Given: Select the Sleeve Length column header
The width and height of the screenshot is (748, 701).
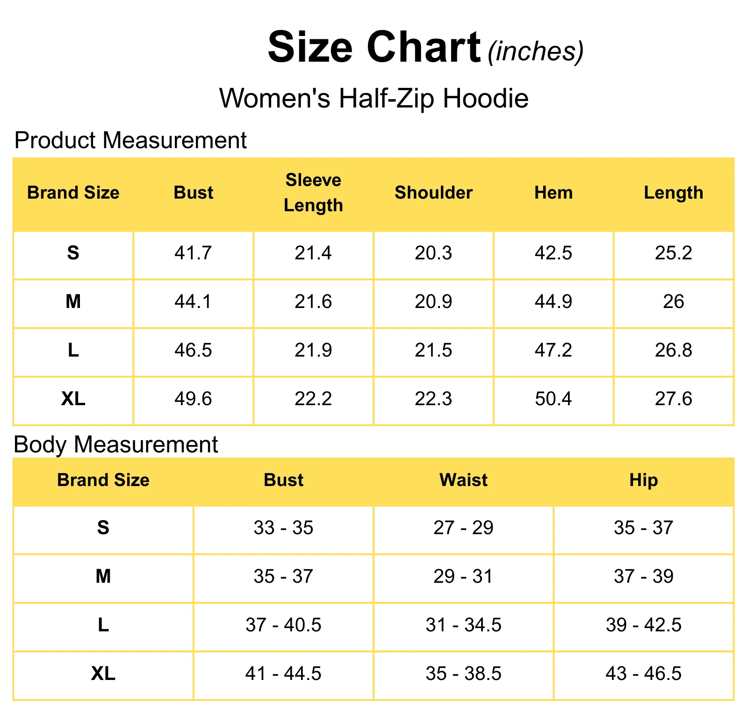Looking at the screenshot, I should (313, 193).
